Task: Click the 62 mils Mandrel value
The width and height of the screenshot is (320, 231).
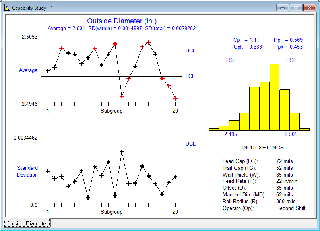Action: pyautogui.click(x=285, y=194)
